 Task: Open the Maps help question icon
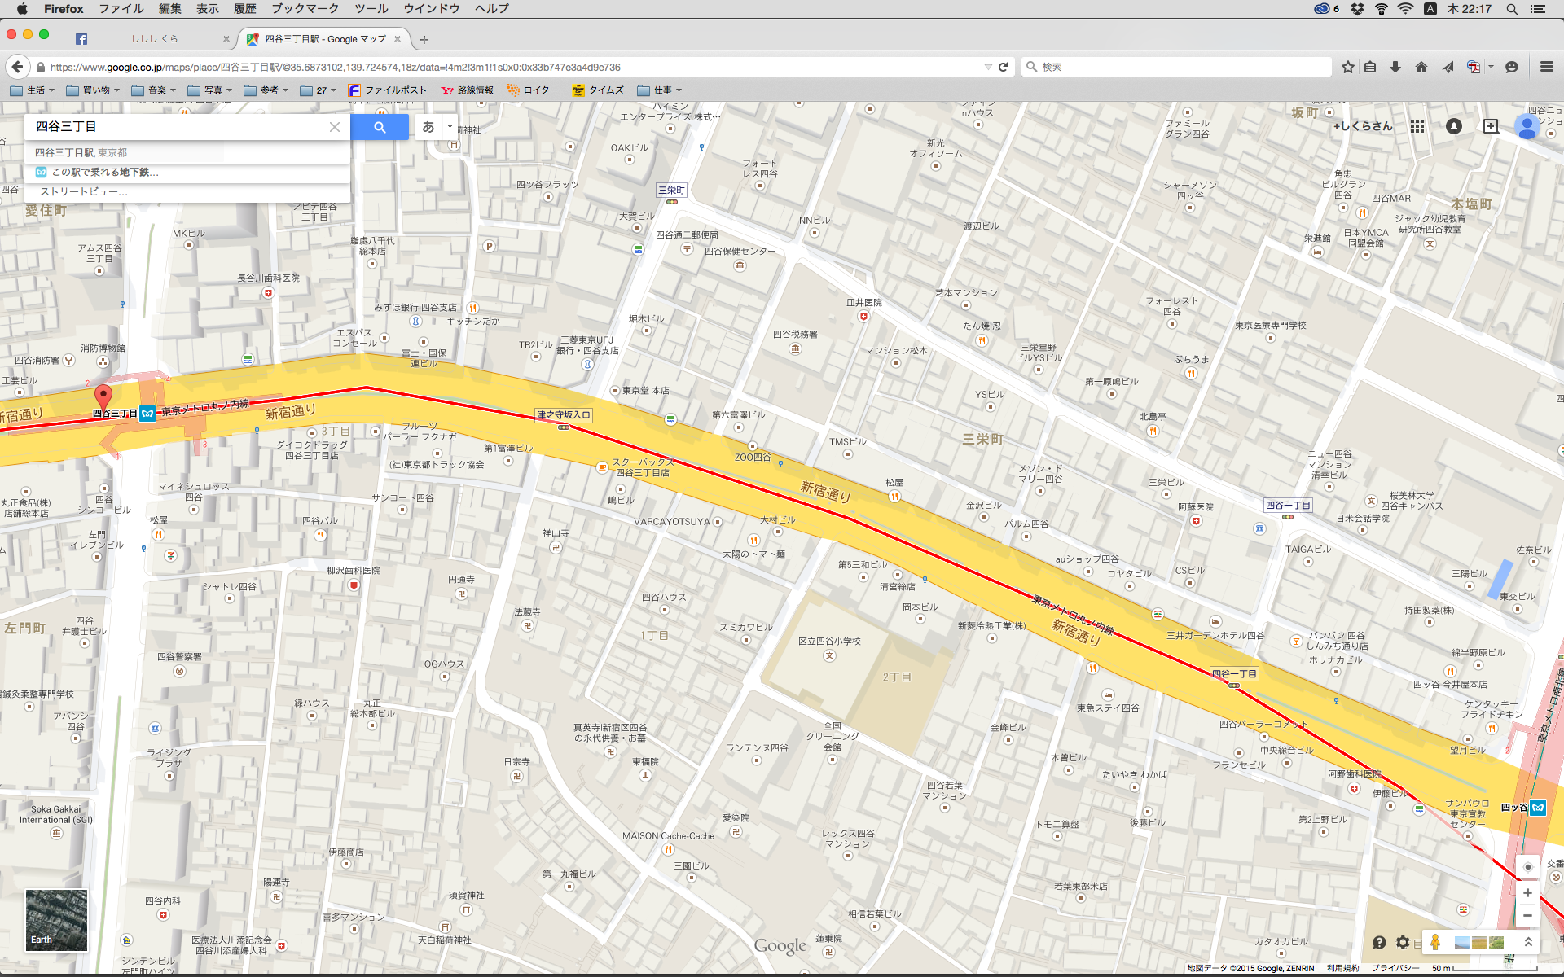point(1379,942)
